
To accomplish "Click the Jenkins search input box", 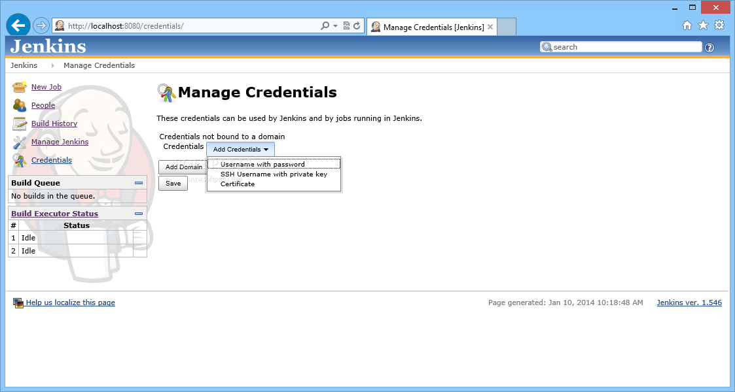I will tap(621, 47).
